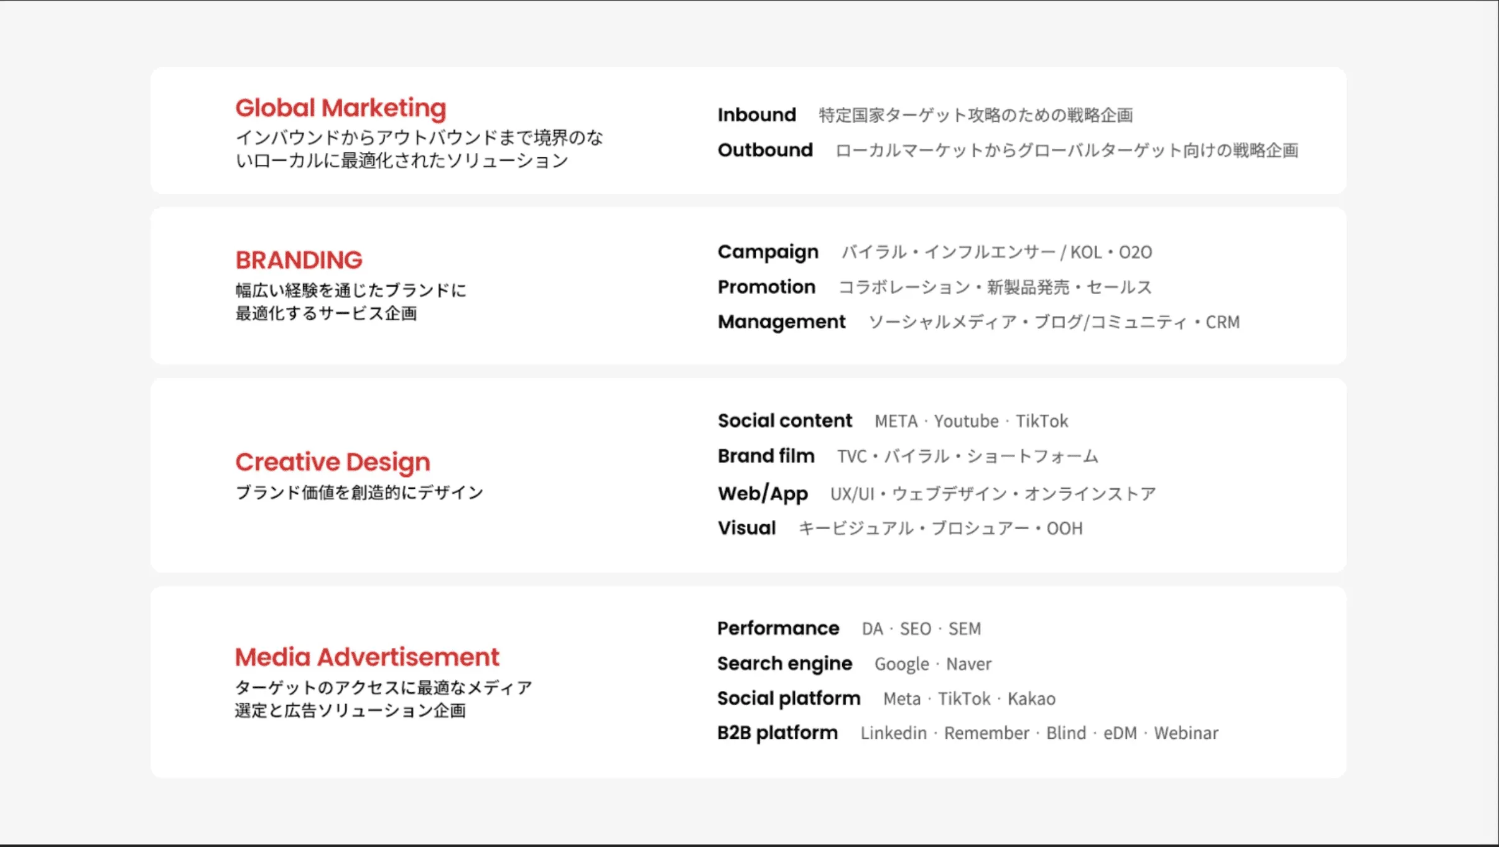Image resolution: width=1499 pixels, height=847 pixels.
Task: Click the Management label
Action: 781,322
